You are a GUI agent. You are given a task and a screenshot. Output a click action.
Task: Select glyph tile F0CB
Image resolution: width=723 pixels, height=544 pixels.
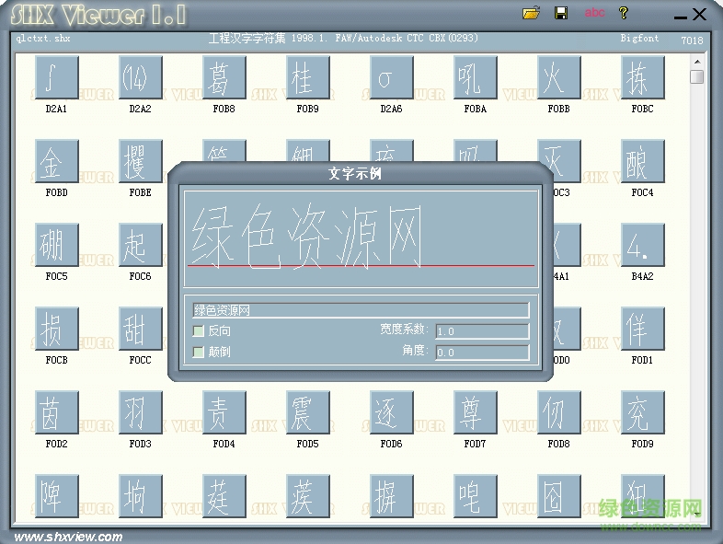pyautogui.click(x=57, y=329)
